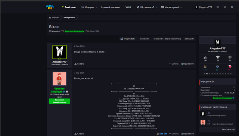This screenshot has height=136, width=239.
Task: Click the warning icon of first post's Скарга
Action: (x=75, y=64)
